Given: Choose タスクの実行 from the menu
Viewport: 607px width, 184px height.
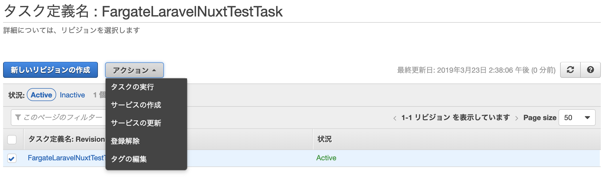Looking at the screenshot, I should [x=132, y=87].
